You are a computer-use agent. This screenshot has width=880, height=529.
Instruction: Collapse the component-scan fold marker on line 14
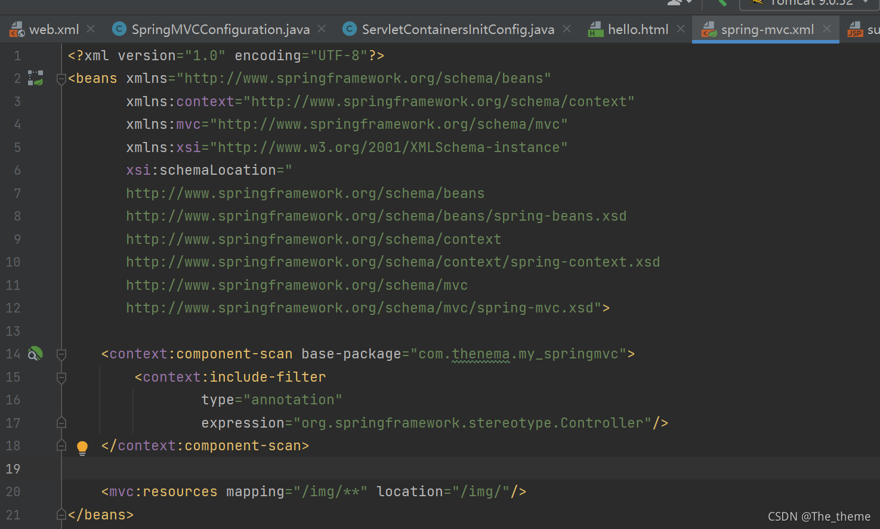(61, 354)
